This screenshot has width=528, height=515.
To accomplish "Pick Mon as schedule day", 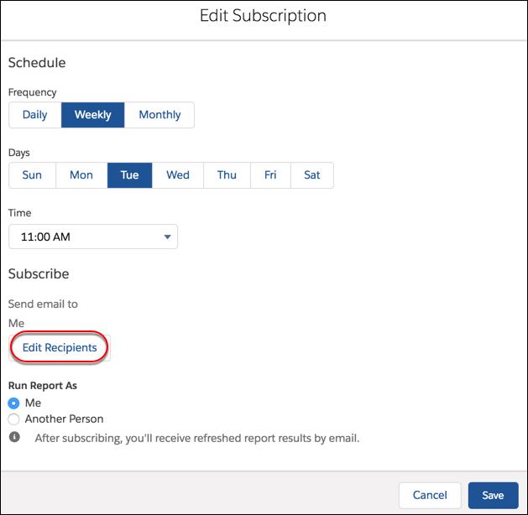I will coord(81,175).
